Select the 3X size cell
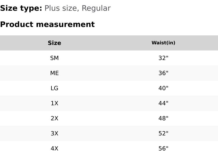Image resolution: width=218 pixels, height=156 pixels. (x=54, y=133)
